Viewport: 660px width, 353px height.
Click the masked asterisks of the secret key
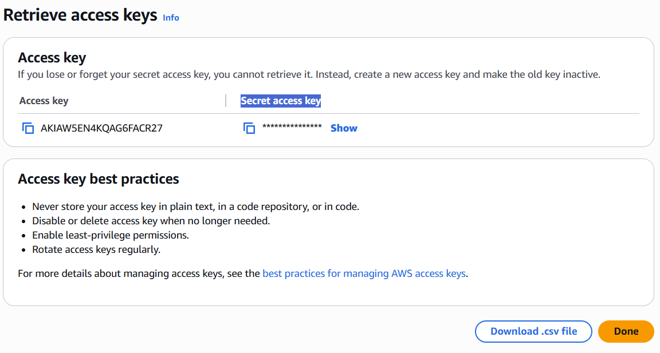292,127
